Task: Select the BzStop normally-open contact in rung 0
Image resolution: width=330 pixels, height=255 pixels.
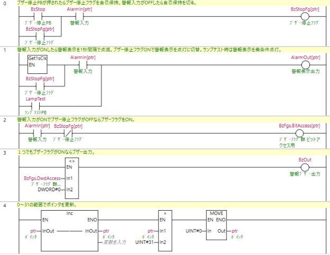Action: pyautogui.click(x=38, y=16)
